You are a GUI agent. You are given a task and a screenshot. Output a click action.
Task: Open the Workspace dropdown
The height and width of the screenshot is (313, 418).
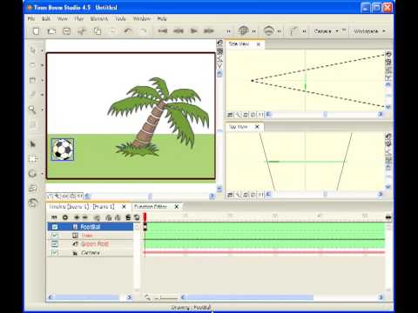pyautogui.click(x=369, y=30)
